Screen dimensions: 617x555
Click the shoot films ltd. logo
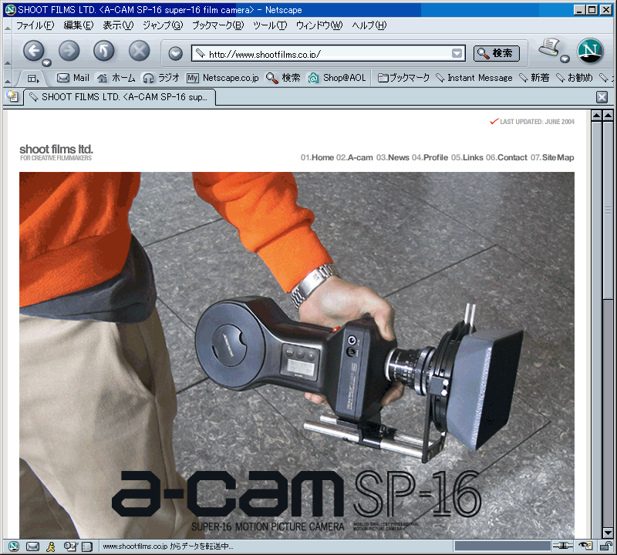pyautogui.click(x=56, y=152)
